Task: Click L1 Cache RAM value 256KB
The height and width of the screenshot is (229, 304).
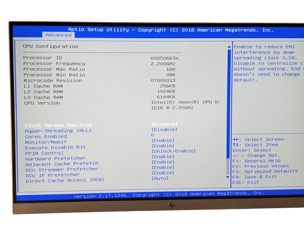Action: 167,86
